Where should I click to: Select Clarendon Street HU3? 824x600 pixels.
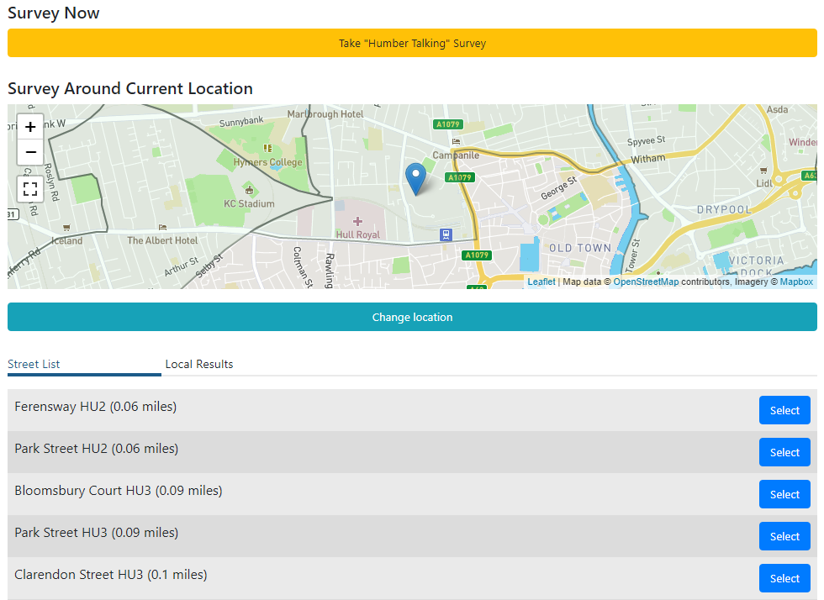pyautogui.click(x=784, y=578)
